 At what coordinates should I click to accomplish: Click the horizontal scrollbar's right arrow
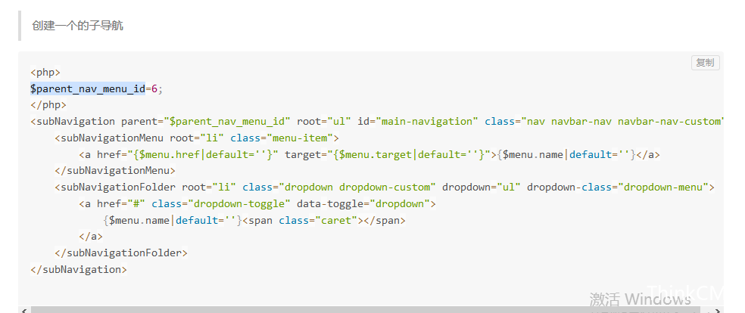coord(718,311)
